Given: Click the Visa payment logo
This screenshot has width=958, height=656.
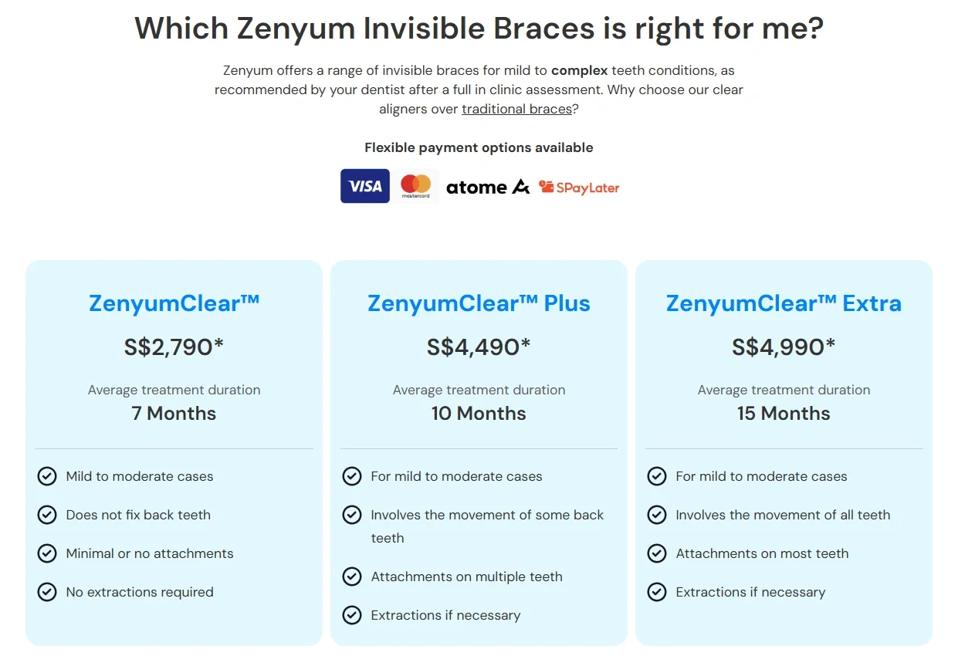Looking at the screenshot, I should 364,186.
